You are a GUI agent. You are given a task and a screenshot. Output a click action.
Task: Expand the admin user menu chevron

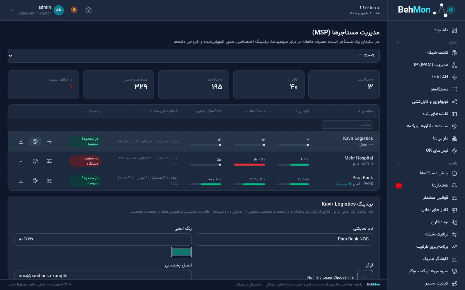[x=12, y=10]
